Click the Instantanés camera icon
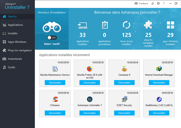Image resolution: width=181 pixels, height=128 pixels. click(5, 59)
